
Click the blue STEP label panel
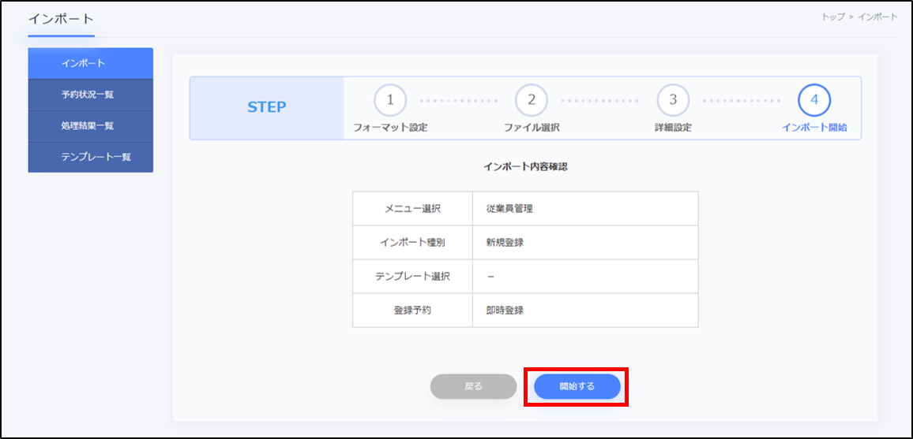pyautogui.click(x=267, y=108)
